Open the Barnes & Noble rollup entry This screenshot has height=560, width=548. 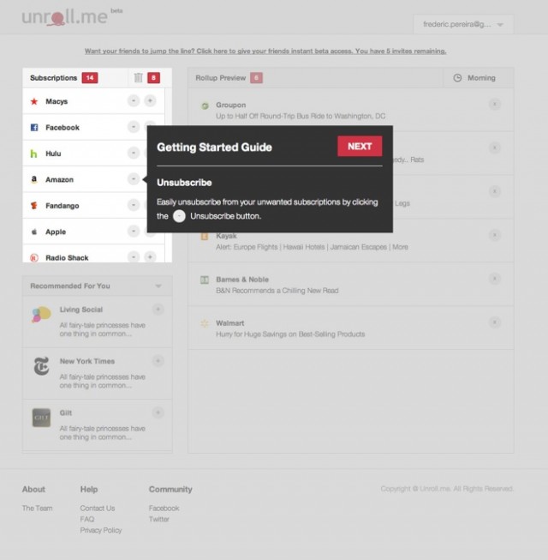[x=351, y=284]
